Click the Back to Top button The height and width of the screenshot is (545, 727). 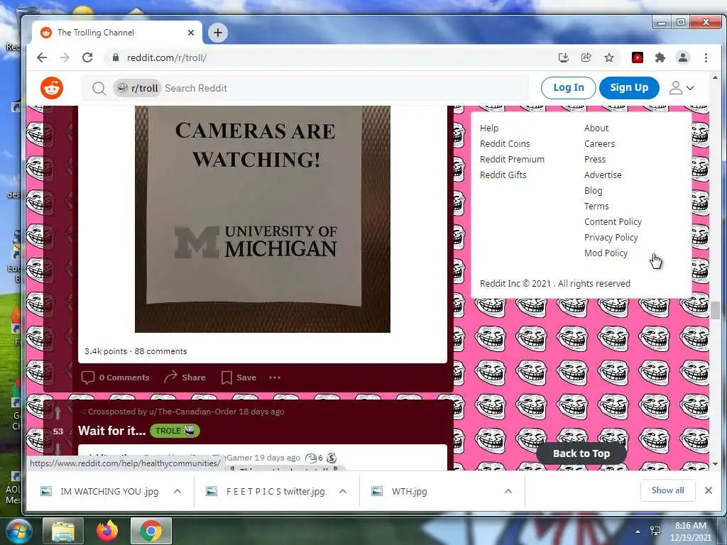coord(581,453)
